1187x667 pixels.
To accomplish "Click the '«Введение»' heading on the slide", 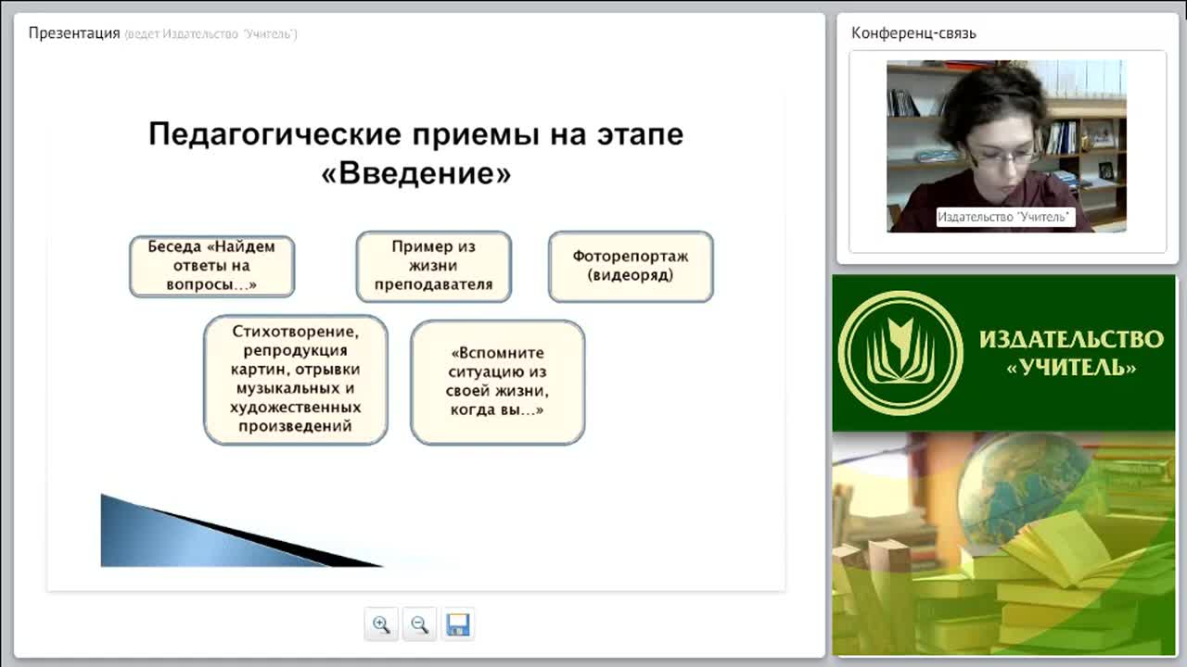I will coord(415,173).
